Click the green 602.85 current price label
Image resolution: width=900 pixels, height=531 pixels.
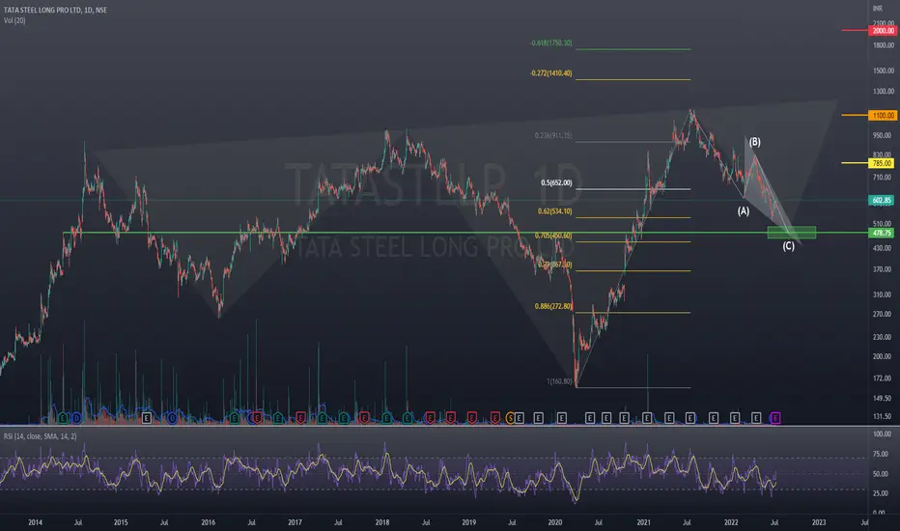pyautogui.click(x=883, y=201)
